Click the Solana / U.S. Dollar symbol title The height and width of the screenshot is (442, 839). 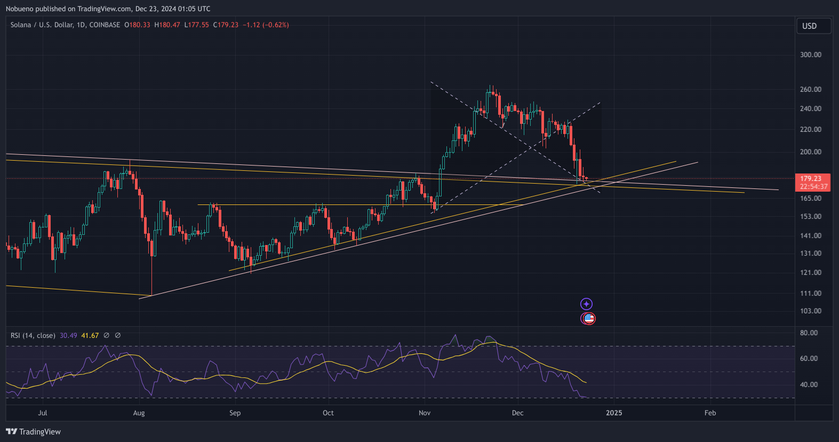[65, 25]
